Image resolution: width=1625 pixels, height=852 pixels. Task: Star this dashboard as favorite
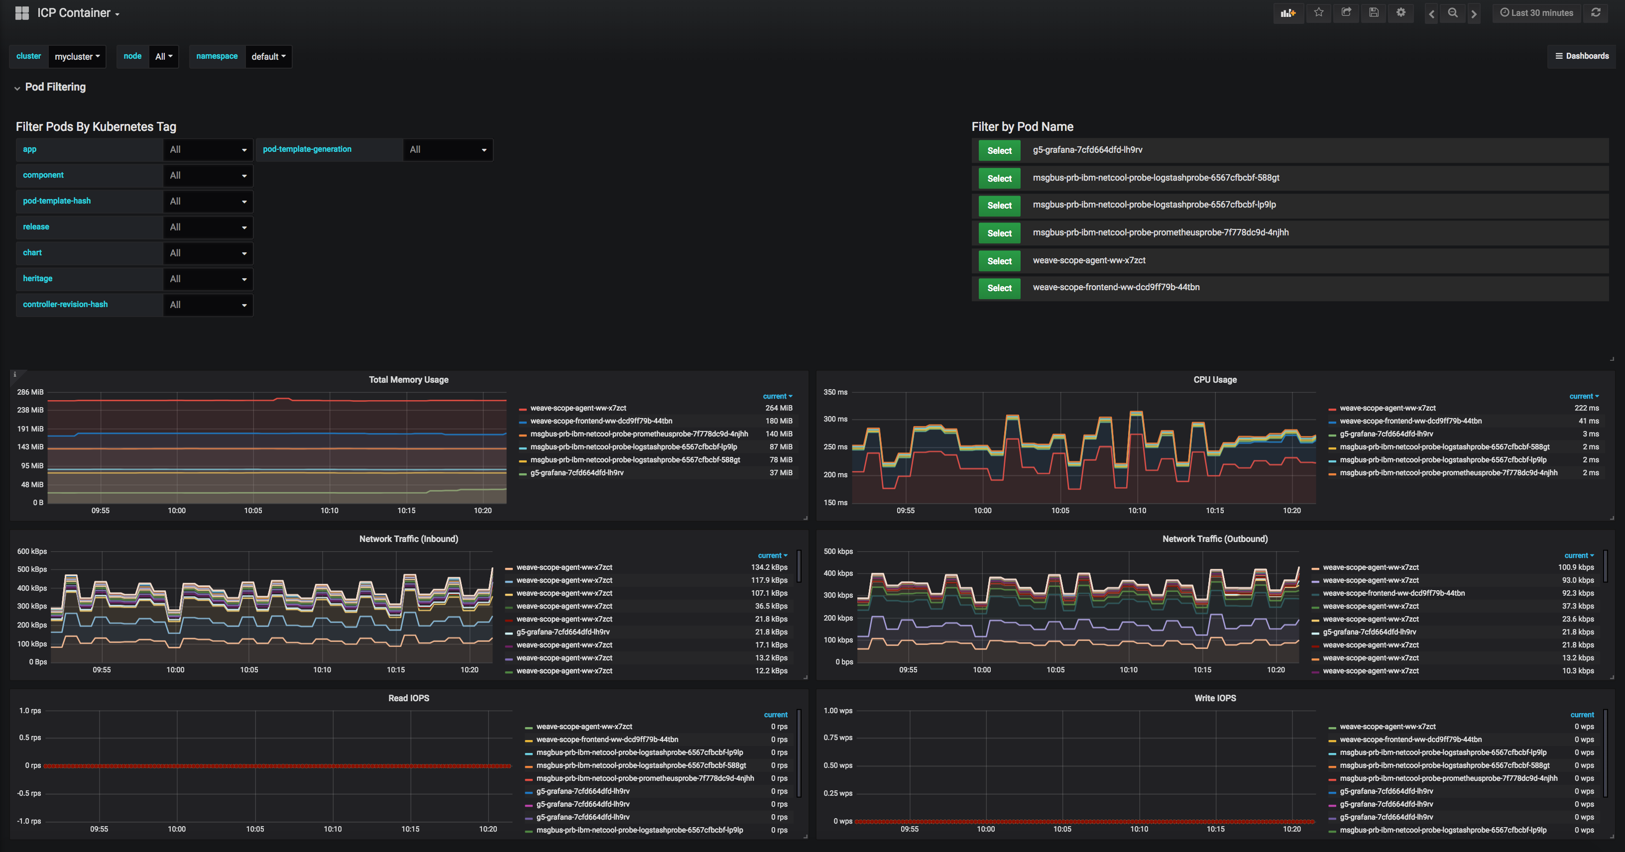[1318, 12]
